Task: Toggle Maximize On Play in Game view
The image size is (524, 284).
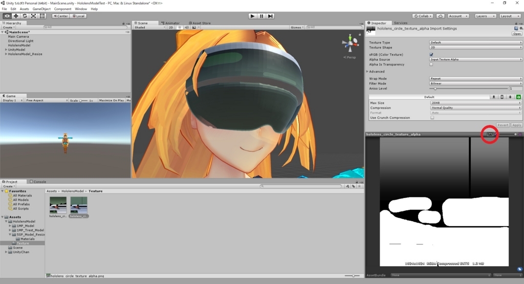Action: pos(111,100)
